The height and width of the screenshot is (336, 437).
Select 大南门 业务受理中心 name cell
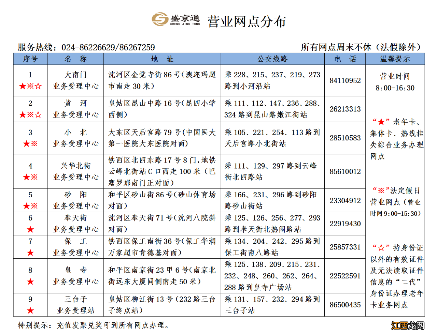point(75,80)
